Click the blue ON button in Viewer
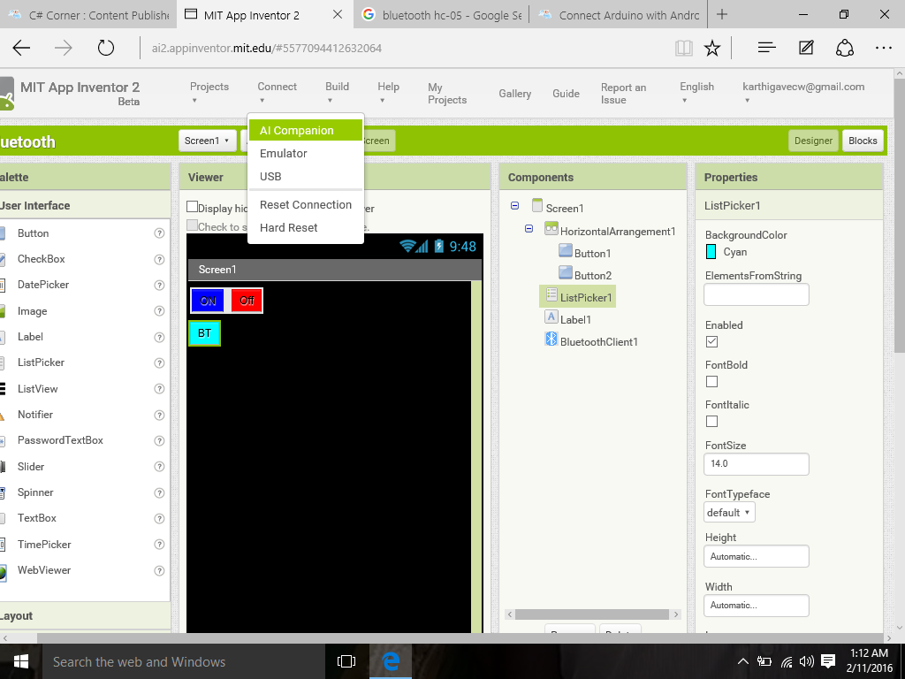This screenshot has width=905, height=679. [x=208, y=301]
